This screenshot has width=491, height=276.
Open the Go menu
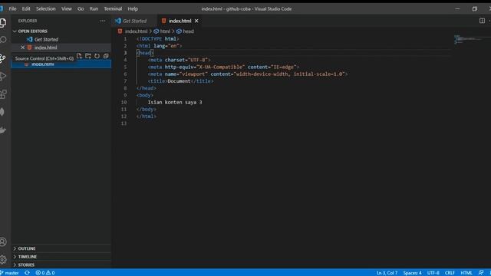81,8
